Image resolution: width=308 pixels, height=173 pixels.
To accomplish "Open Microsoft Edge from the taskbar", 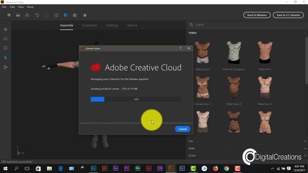I will coord(61,169).
